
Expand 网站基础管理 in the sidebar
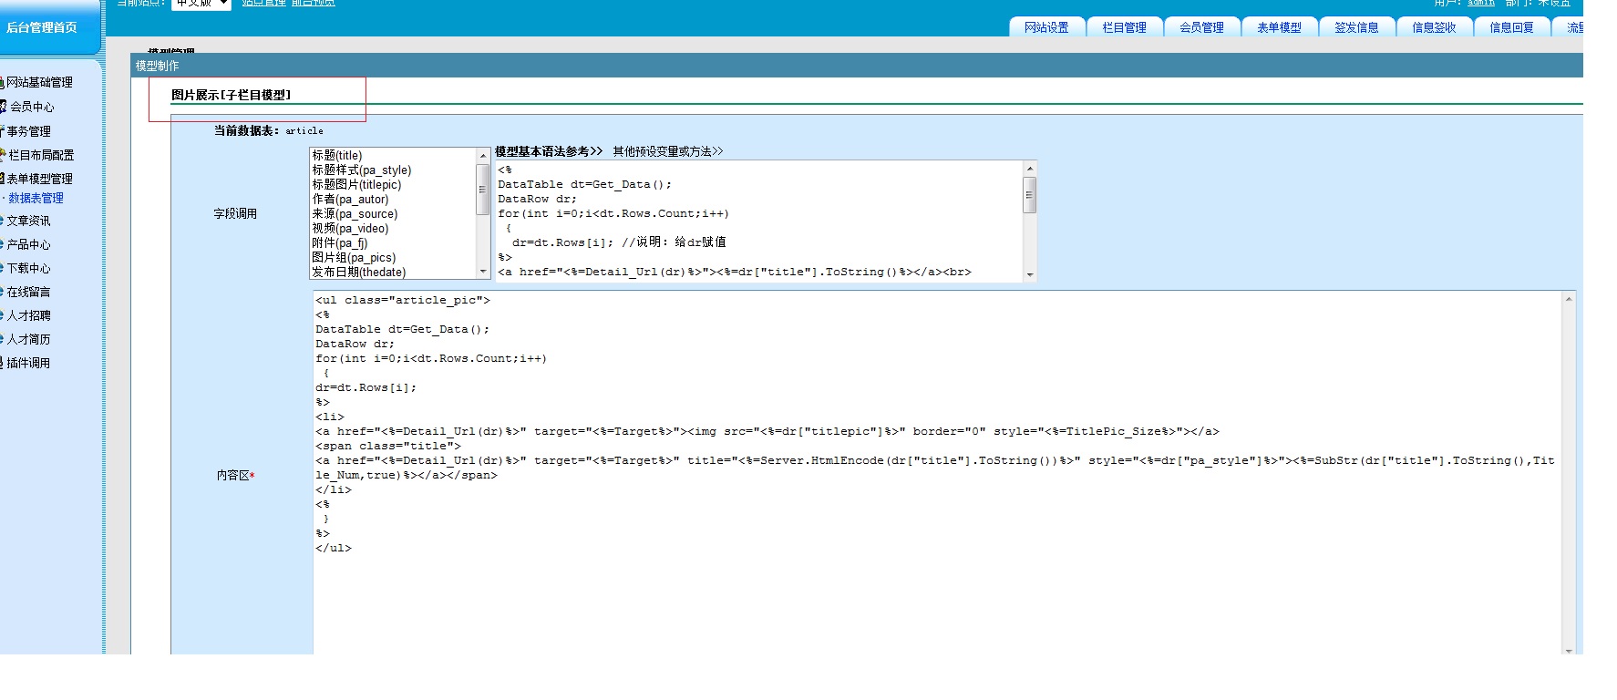click(x=39, y=83)
